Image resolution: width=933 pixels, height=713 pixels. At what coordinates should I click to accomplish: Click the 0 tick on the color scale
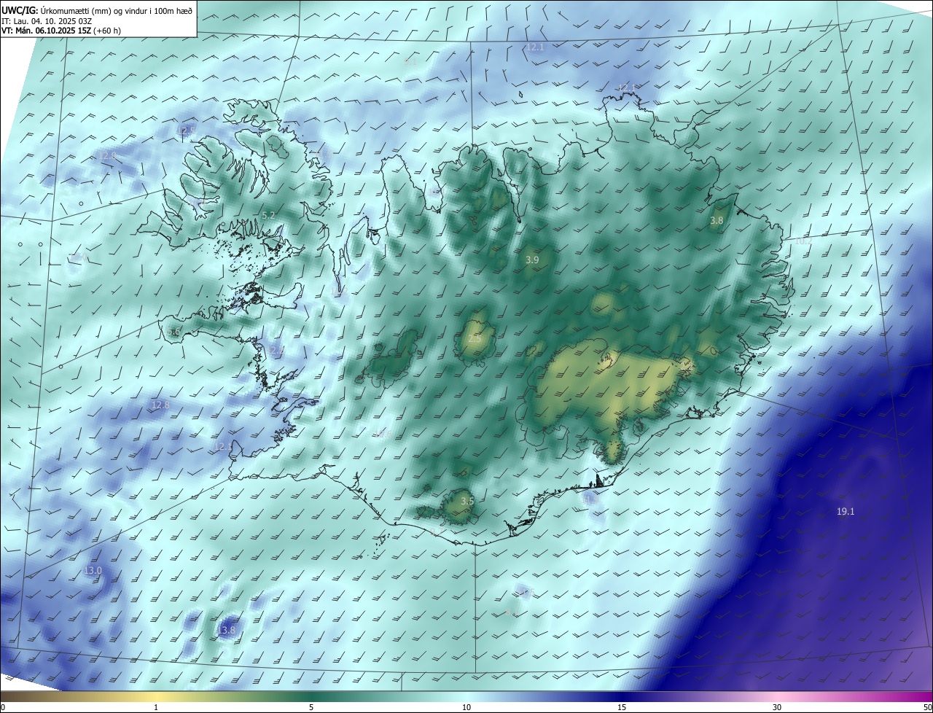click(x=2, y=707)
